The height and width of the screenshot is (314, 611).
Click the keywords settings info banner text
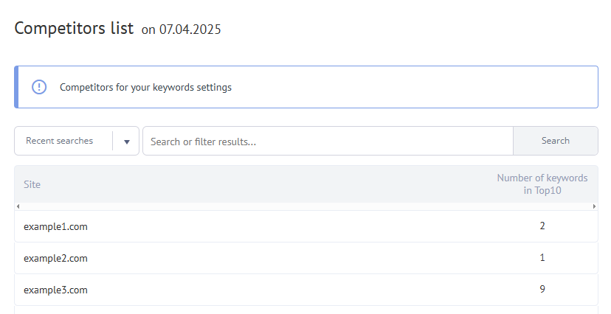tap(145, 87)
